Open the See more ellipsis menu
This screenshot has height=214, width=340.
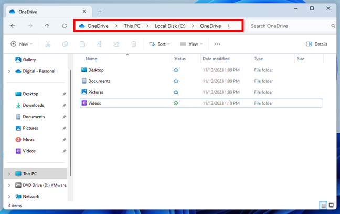[217, 44]
